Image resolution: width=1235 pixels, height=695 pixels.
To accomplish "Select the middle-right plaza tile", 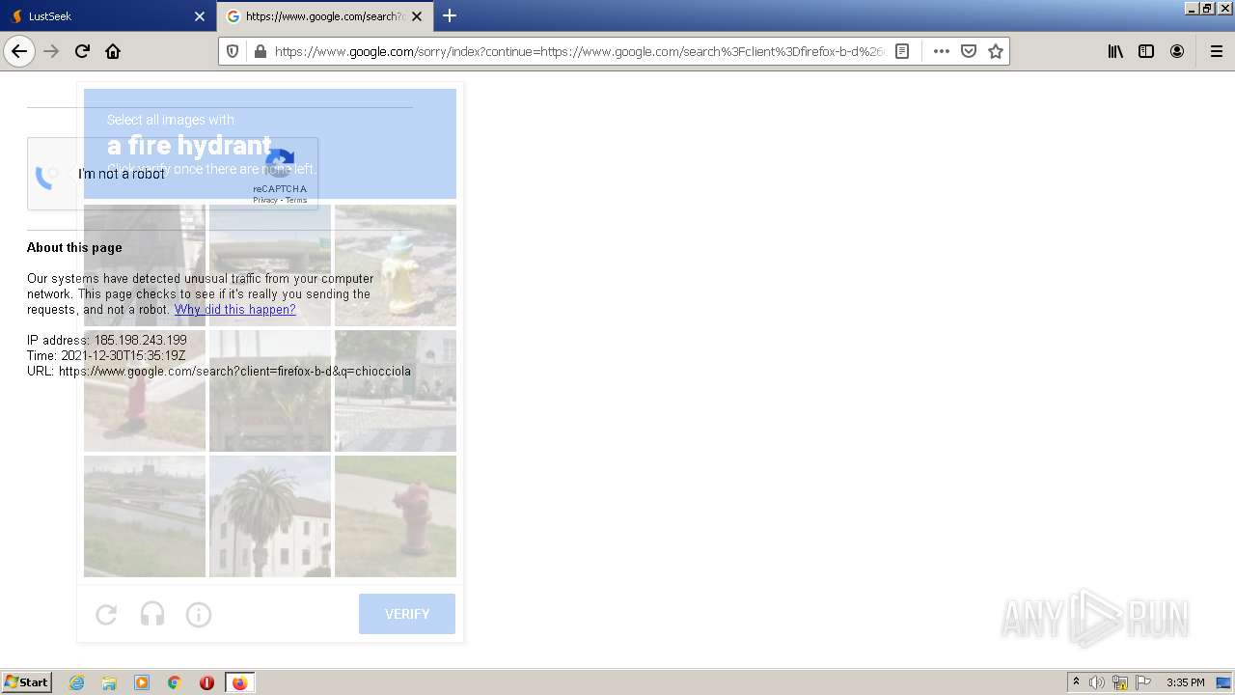I will coord(396,391).
